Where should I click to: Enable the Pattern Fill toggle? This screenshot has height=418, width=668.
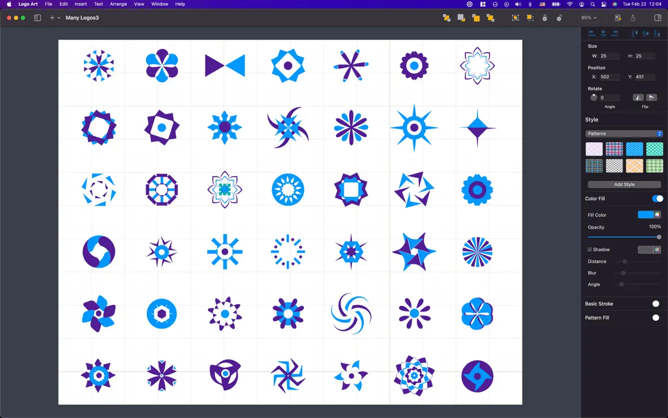pyautogui.click(x=656, y=318)
